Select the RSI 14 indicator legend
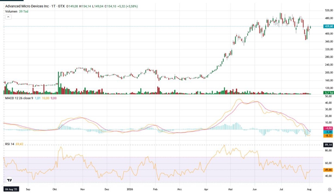This screenshot has height=194, width=334. tap(9, 144)
